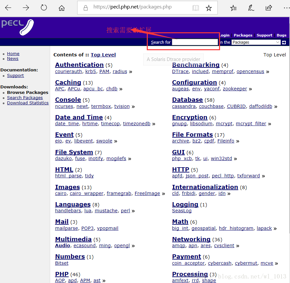Click inside the Search for text field
290x283 pixels.
tap(195, 42)
